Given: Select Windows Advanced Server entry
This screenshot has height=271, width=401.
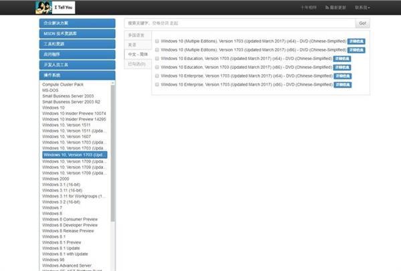Looking at the screenshot, I should pos(67,266).
